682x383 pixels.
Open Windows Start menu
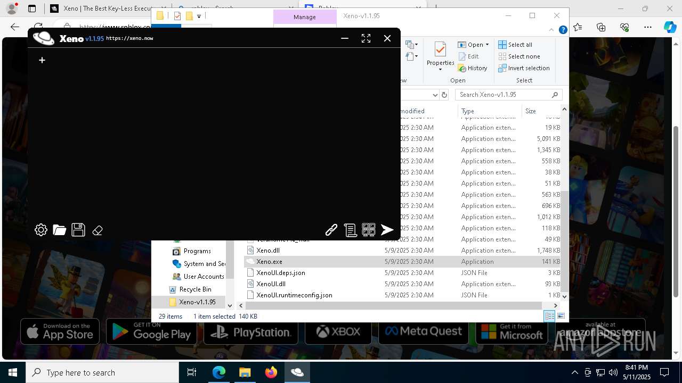pyautogui.click(x=13, y=372)
